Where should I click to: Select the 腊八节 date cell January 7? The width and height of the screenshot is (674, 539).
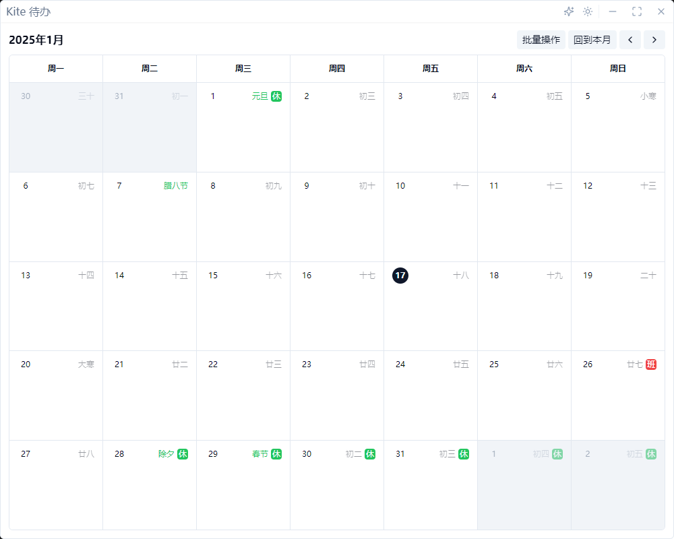[x=150, y=216]
